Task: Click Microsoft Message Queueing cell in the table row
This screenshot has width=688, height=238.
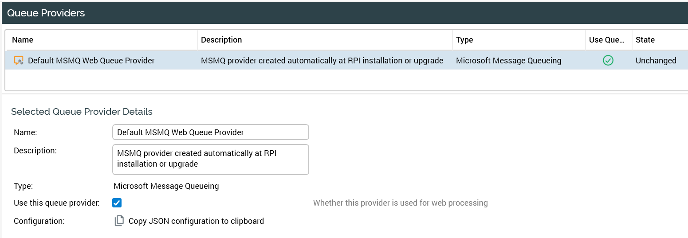Action: [508, 61]
